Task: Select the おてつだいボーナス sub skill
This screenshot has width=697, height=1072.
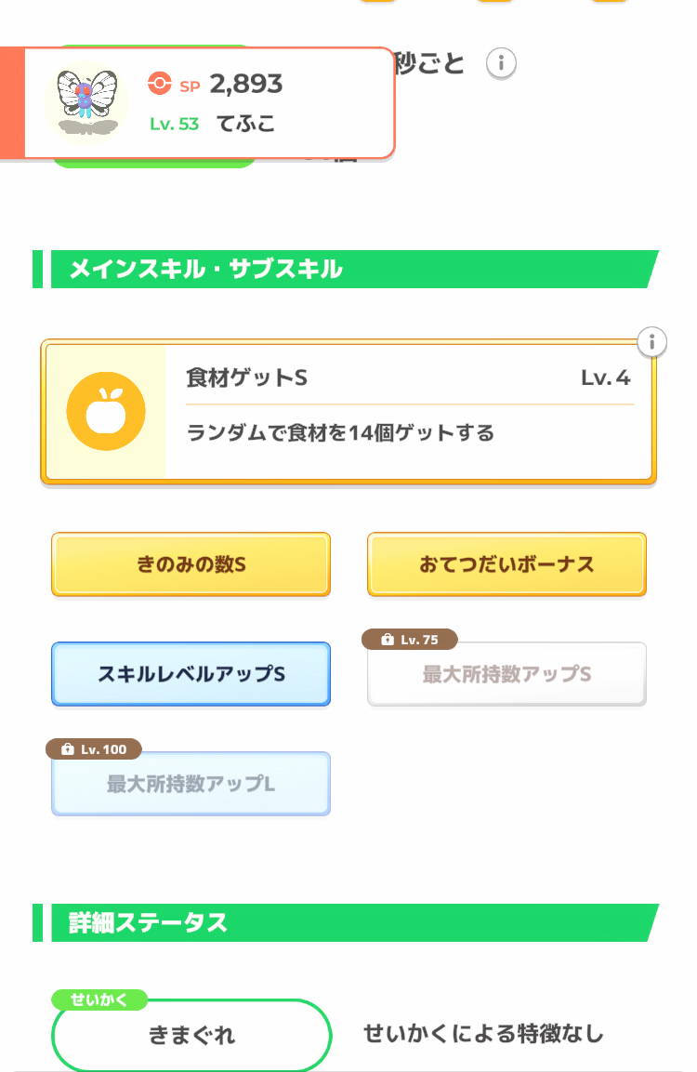Action: coord(506,564)
